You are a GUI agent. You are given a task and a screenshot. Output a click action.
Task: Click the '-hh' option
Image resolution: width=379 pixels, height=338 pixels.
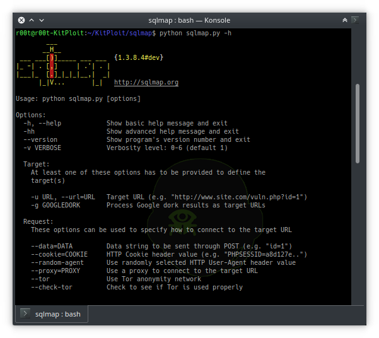29,131
